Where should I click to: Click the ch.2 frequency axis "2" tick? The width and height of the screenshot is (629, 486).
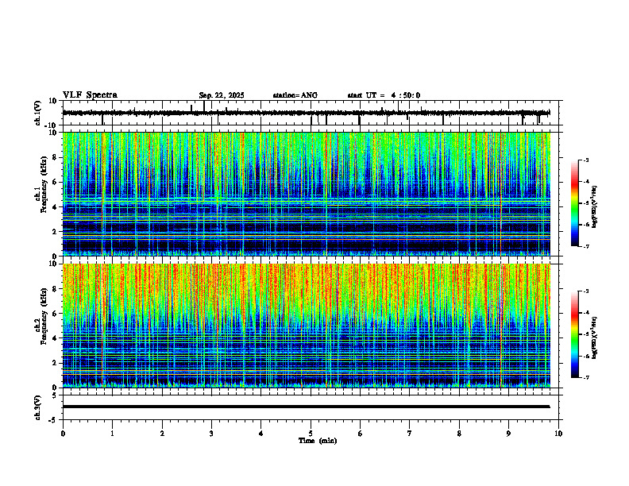point(56,363)
